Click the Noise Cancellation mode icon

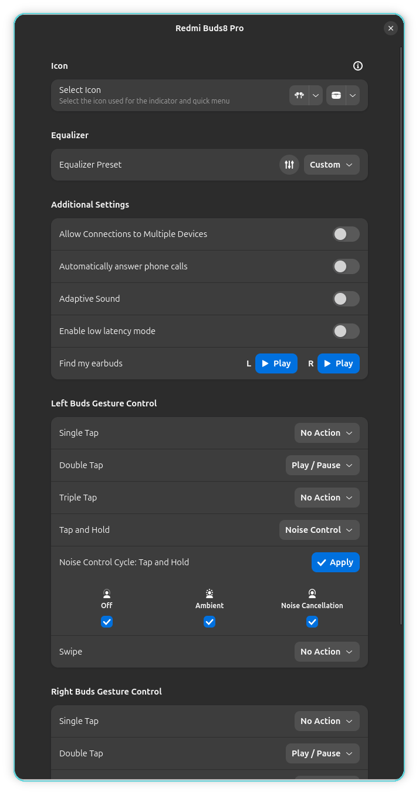point(312,593)
